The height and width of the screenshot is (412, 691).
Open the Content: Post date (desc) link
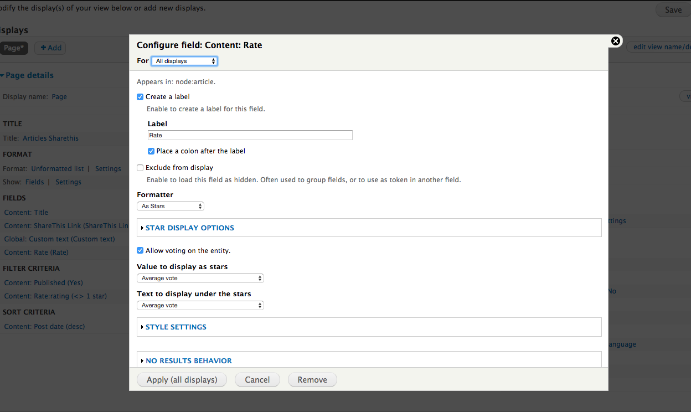pos(44,326)
